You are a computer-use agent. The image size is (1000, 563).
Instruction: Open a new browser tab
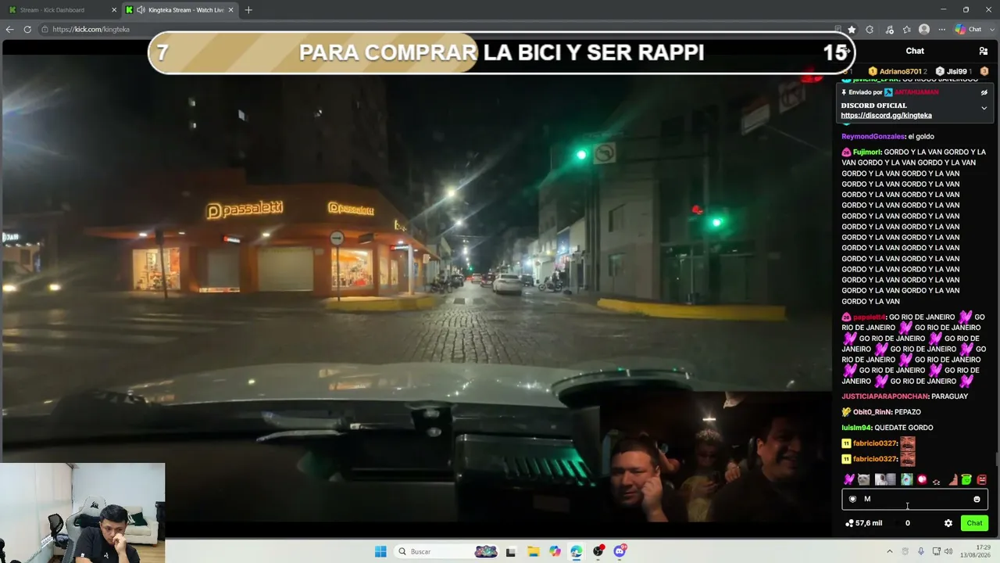248,10
